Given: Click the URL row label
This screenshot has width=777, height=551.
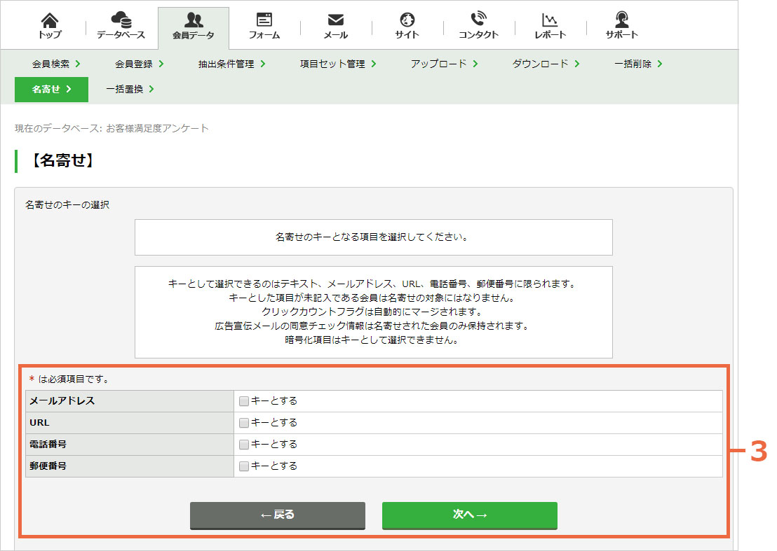Looking at the screenshot, I should (x=40, y=423).
